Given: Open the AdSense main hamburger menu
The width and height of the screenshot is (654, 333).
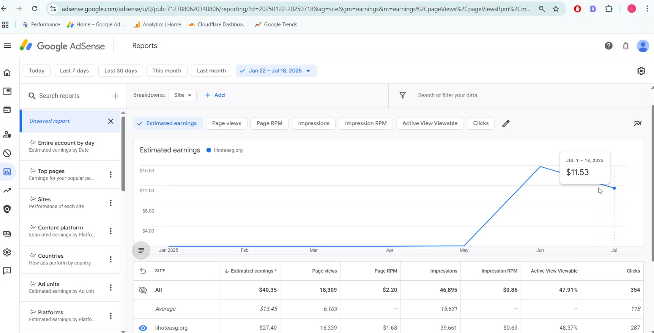Looking at the screenshot, I should (x=7, y=46).
